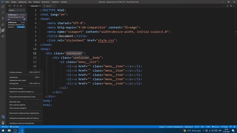Image resolution: width=237 pixels, height=133 pixels.
Task: Open the Переход menu
Action: tap(36, 2)
